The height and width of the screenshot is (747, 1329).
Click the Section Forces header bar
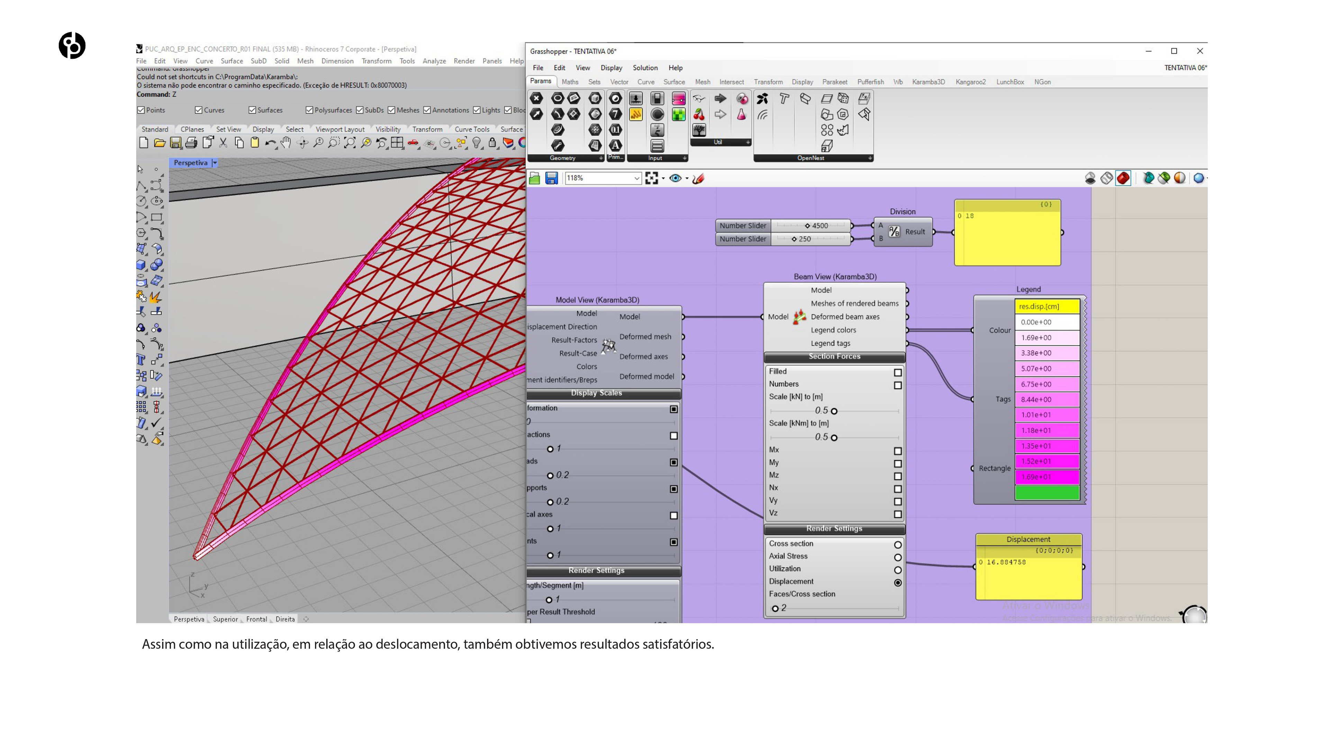click(834, 357)
